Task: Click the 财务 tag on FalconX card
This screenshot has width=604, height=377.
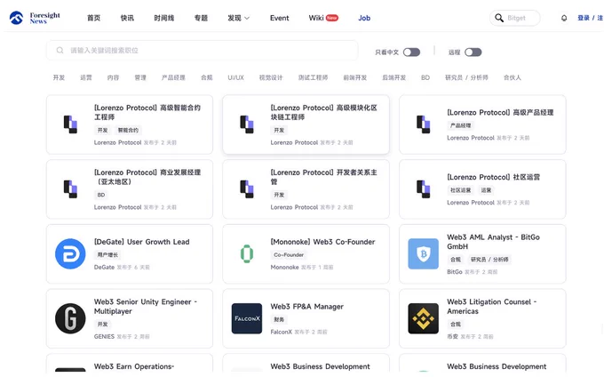Action: [279, 319]
